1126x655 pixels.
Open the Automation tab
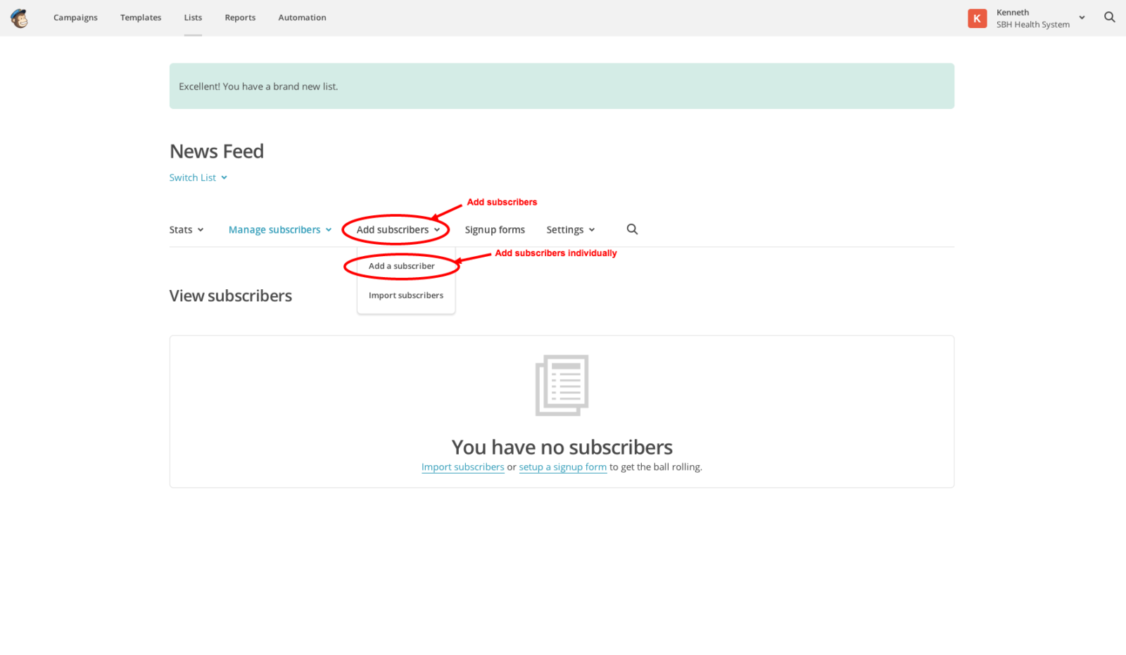click(302, 18)
